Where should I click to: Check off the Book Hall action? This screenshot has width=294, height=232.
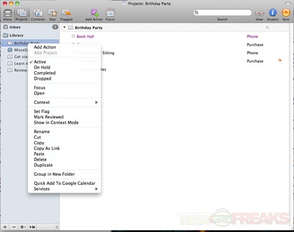tap(73, 36)
